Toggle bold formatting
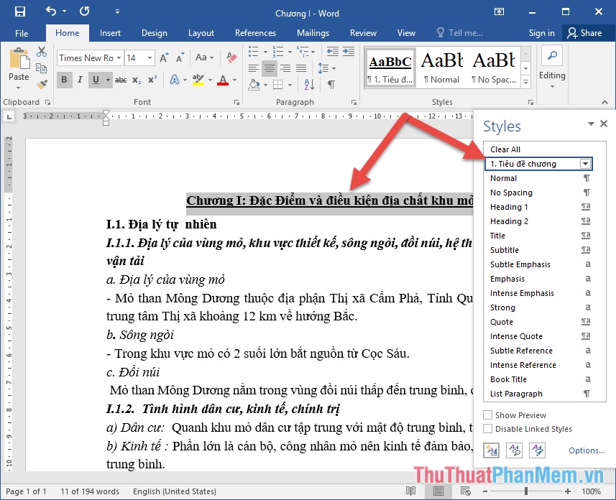 (x=64, y=79)
